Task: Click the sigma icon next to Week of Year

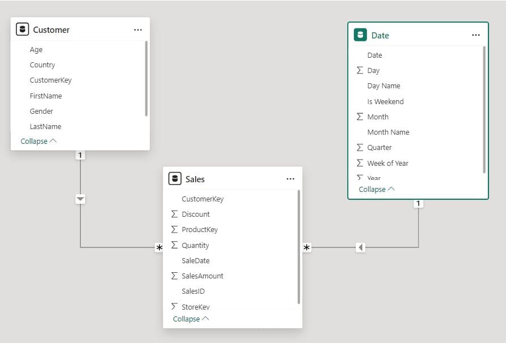Action: (x=361, y=163)
